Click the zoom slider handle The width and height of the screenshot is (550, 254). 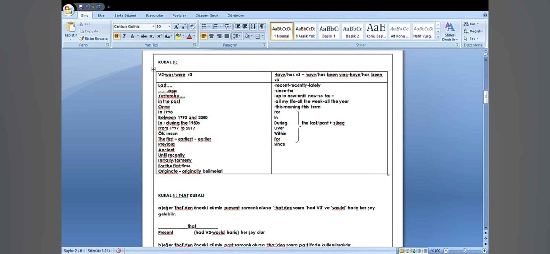(465, 251)
